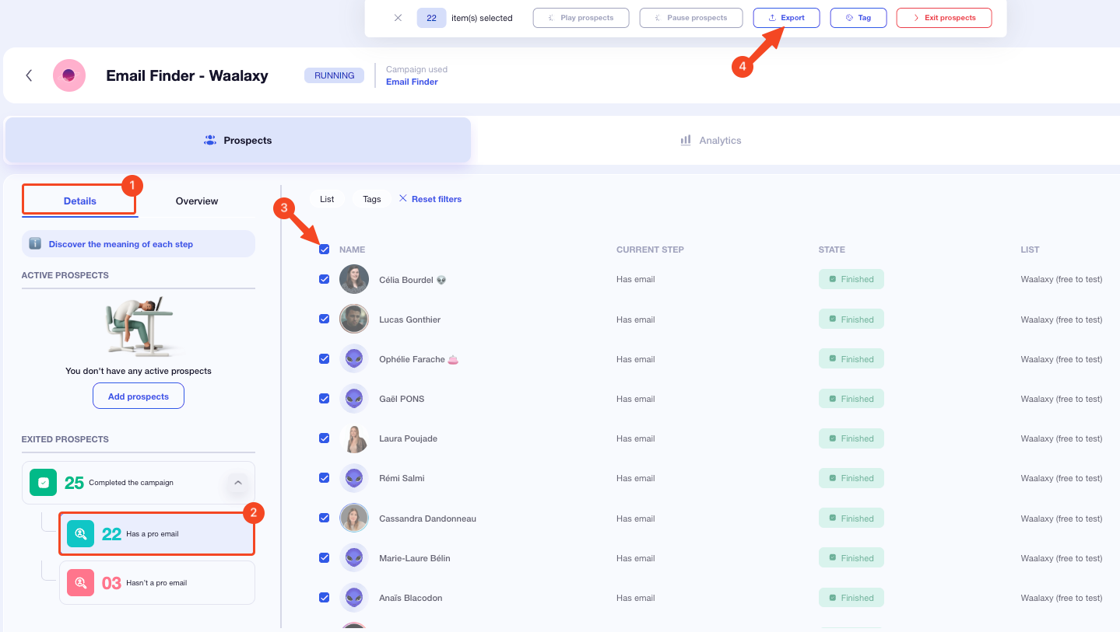Screen dimensions: 1120x632
Task: Click the X icon next to Reset filters
Action: pos(403,199)
